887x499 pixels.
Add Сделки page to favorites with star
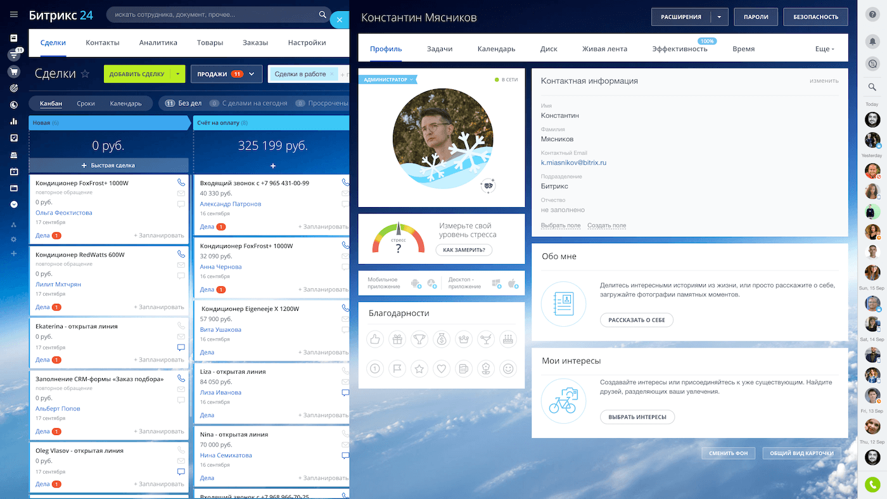click(86, 74)
